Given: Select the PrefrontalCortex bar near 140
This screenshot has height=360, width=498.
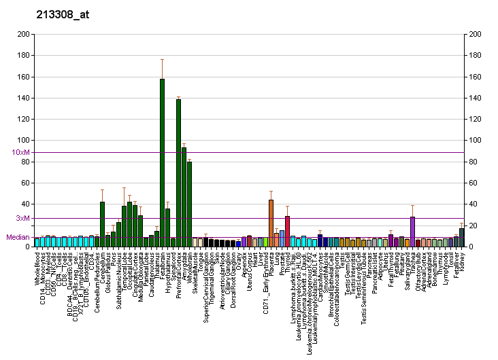Looking at the screenshot, I should tap(178, 173).
